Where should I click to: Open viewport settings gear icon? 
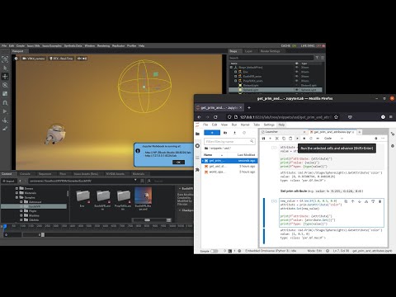coord(16,59)
